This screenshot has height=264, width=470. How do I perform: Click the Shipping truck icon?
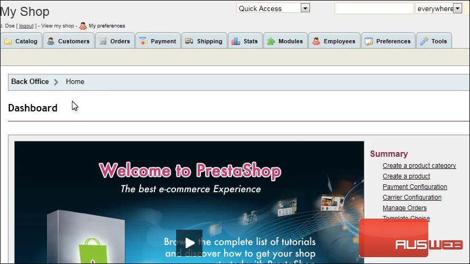tap(189, 41)
